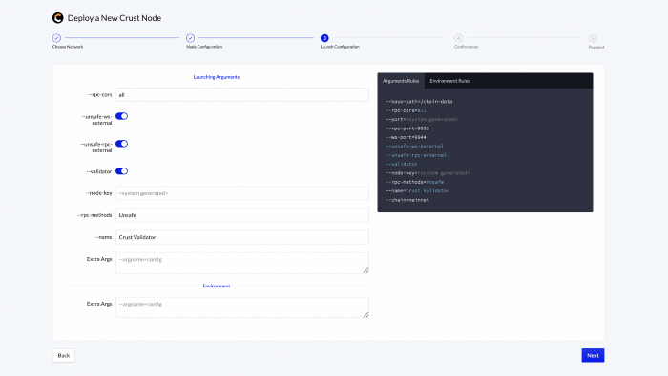This screenshot has height=376, width=668.
Task: Click the Launching Arguments section heading
Action: tap(217, 77)
